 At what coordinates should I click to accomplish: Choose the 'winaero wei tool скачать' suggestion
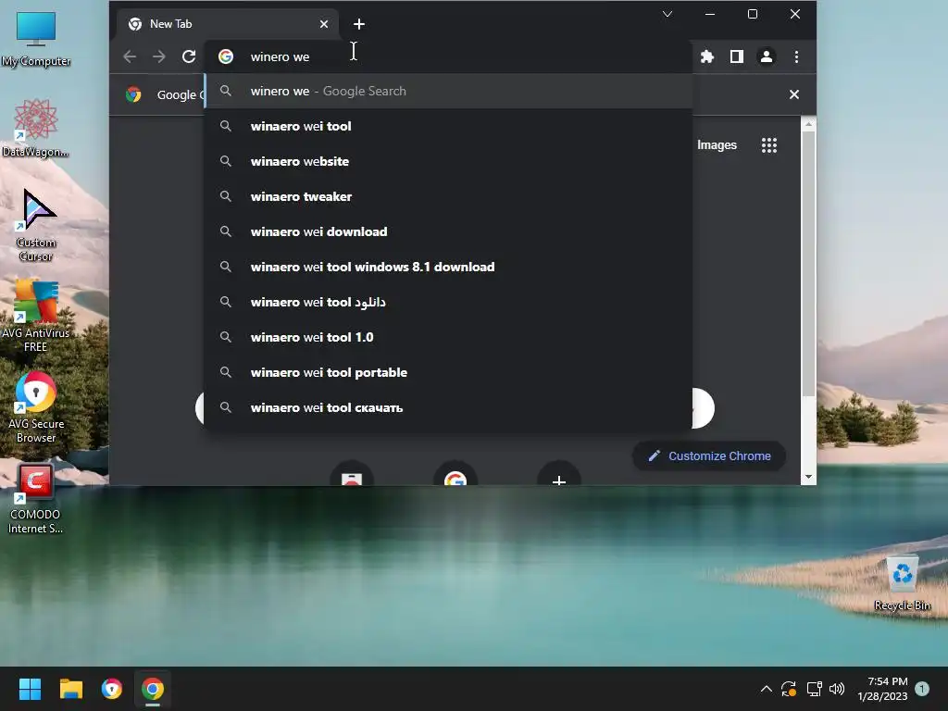448,407
